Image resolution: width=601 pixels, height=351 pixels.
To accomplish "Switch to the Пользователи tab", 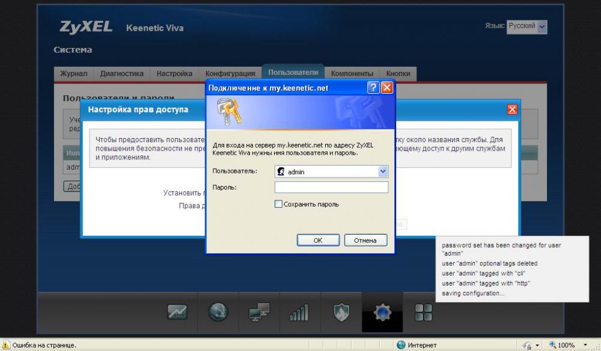I will coord(293,73).
